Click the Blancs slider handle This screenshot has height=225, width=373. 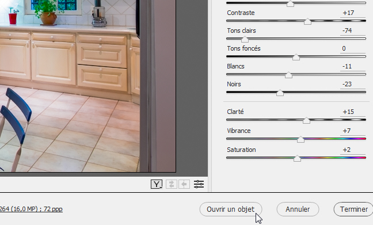[x=288, y=75]
